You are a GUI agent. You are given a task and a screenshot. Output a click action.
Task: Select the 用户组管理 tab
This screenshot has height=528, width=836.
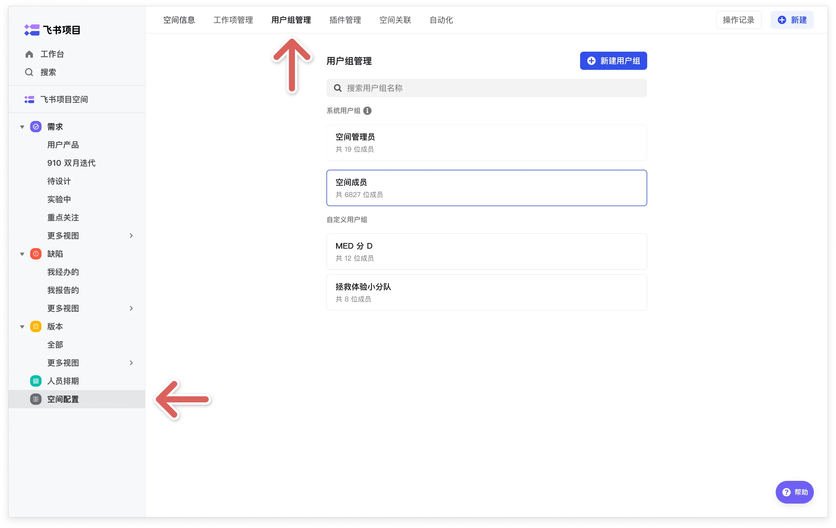[291, 20]
